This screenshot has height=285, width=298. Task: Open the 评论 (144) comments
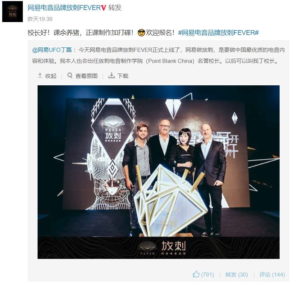point(272,275)
